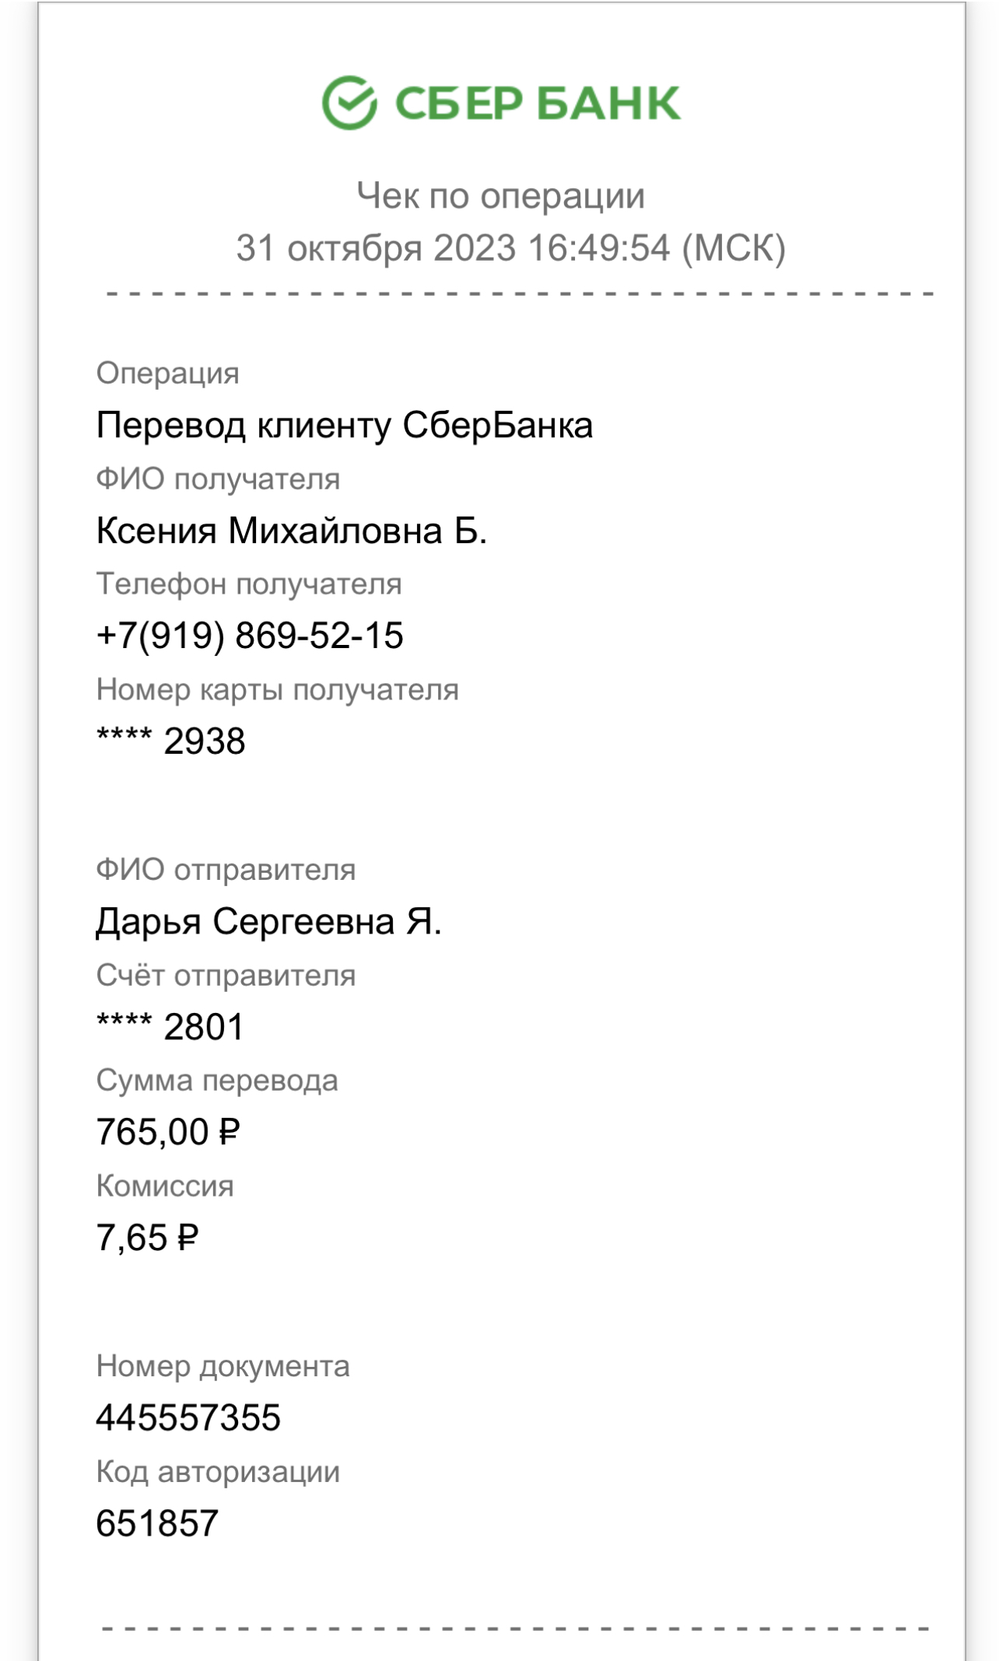Image resolution: width=999 pixels, height=1661 pixels.
Task: Select the Чек по операции heading
Action: (x=500, y=196)
